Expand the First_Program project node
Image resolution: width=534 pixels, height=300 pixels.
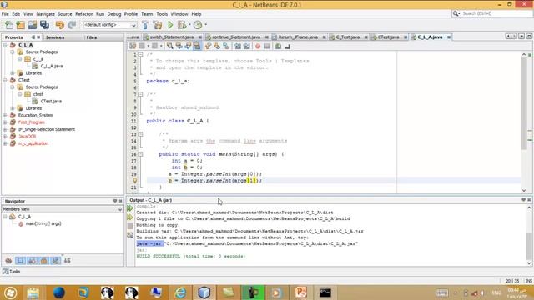point(5,122)
